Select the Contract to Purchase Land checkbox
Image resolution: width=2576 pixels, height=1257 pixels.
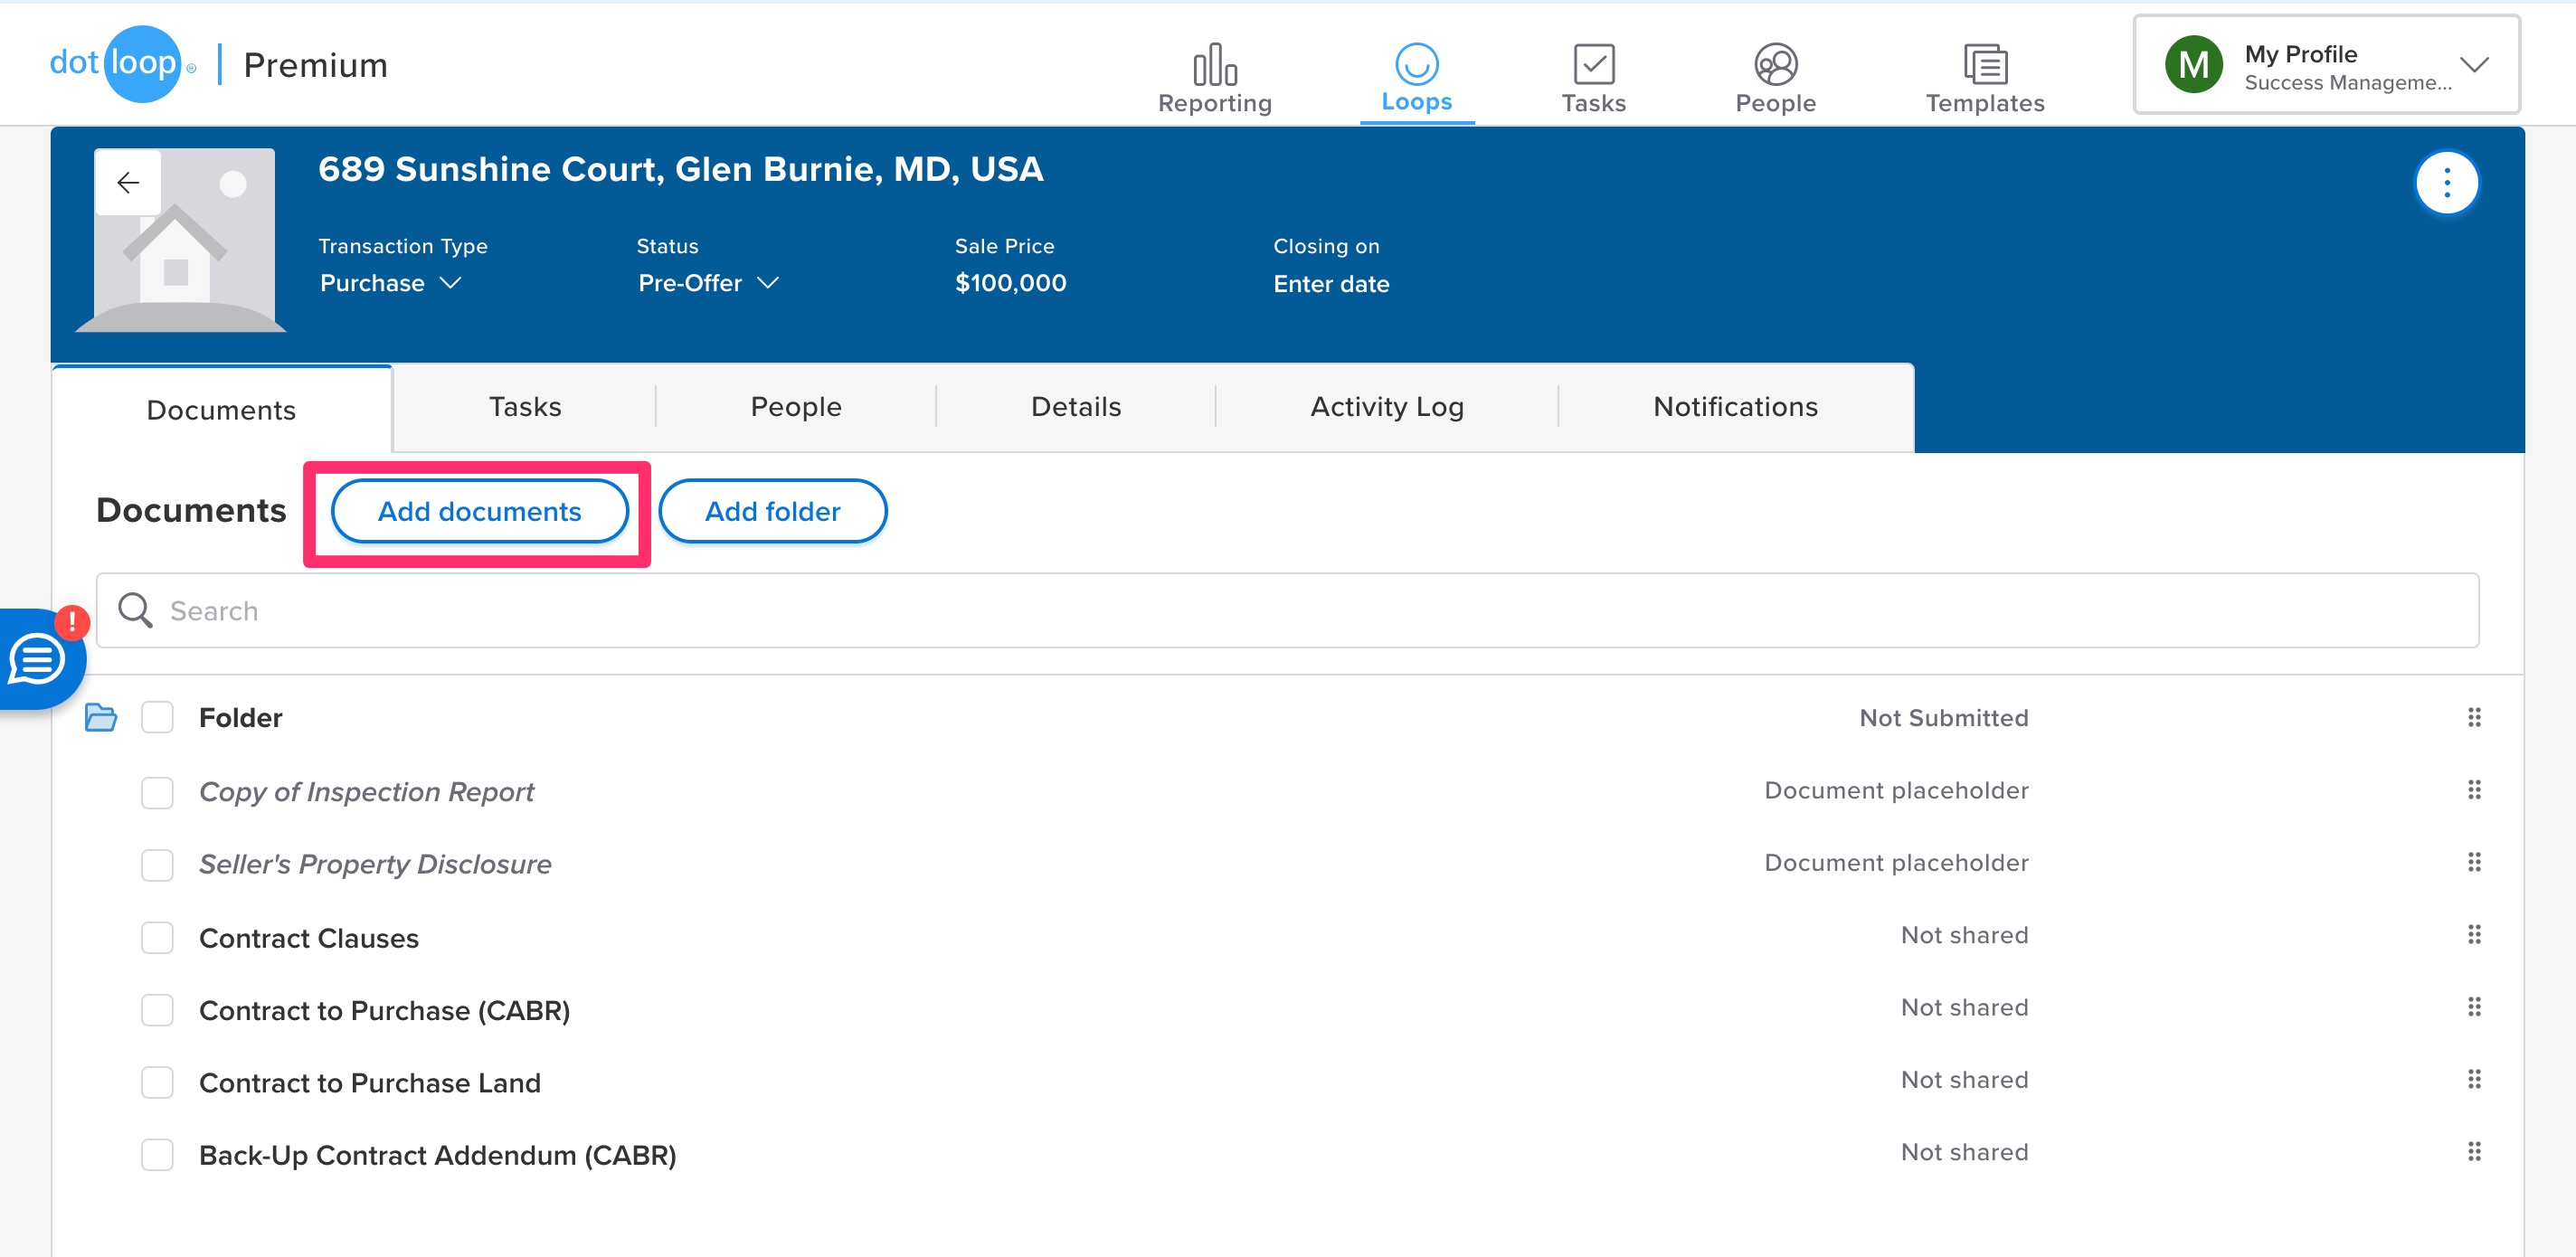click(x=157, y=1083)
